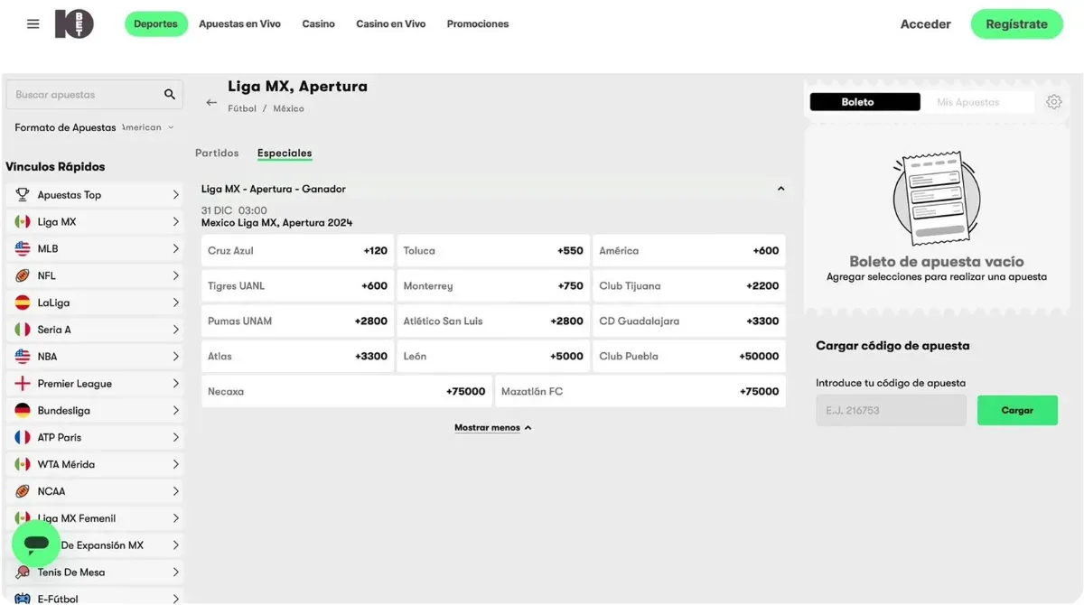This screenshot has height=605, width=1084.
Task: Click the 10bet logo
Action: [x=73, y=24]
